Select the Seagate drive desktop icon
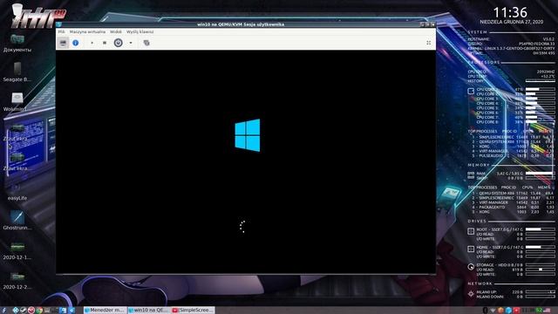Screen dimensions: 558x314 pyautogui.click(x=17, y=72)
